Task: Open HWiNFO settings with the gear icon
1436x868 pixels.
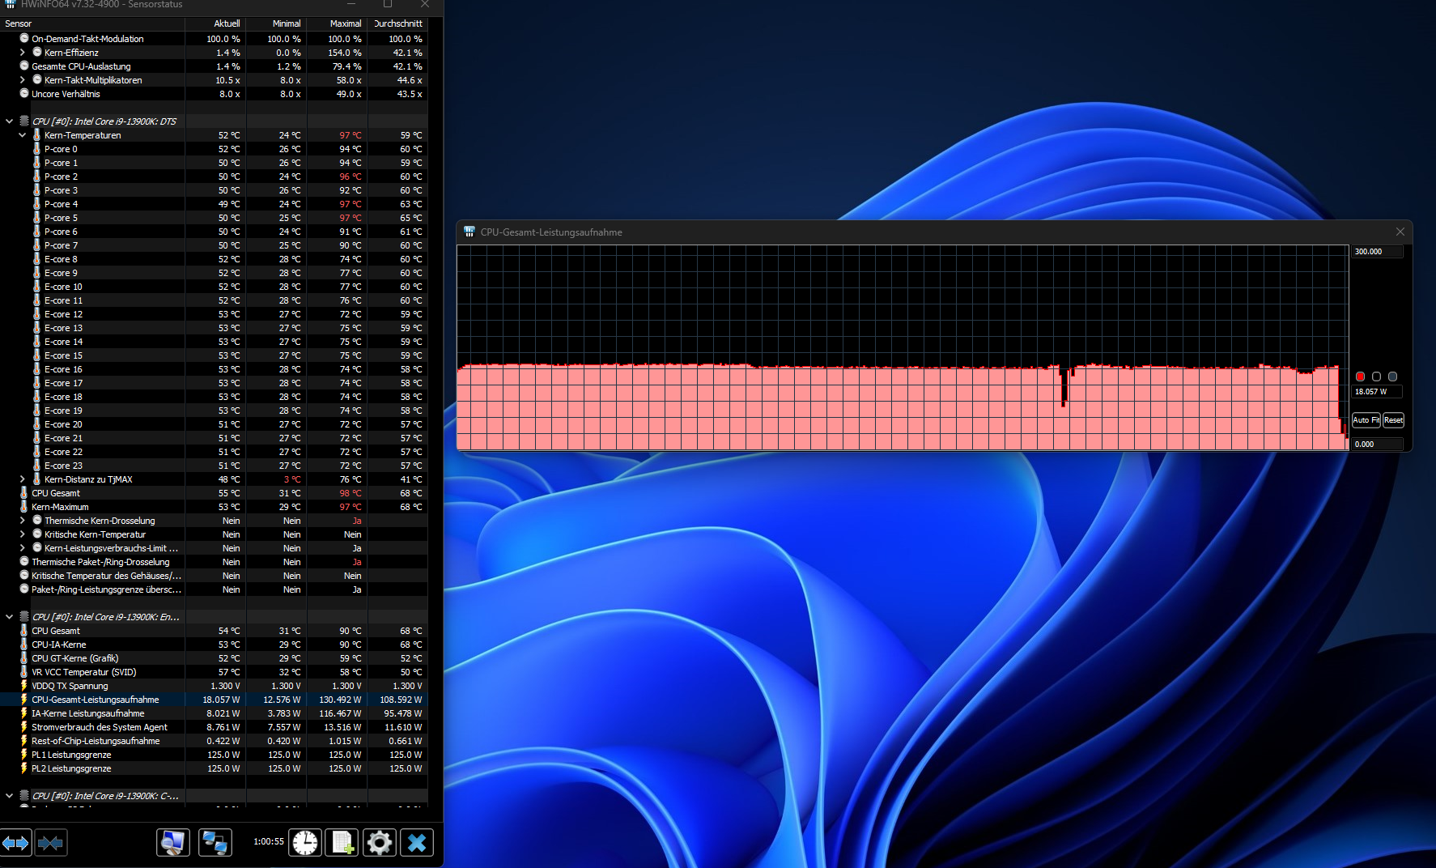Action: 379,842
